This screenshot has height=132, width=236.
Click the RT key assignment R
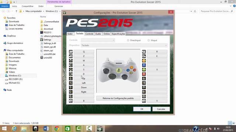pos(157,52)
